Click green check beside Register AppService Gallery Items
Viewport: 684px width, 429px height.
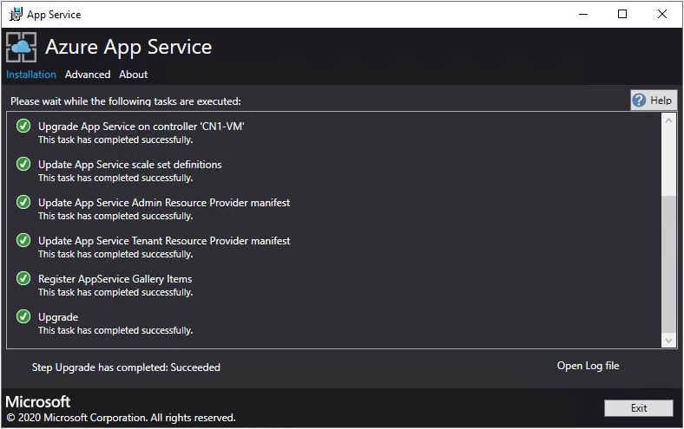[x=23, y=279]
